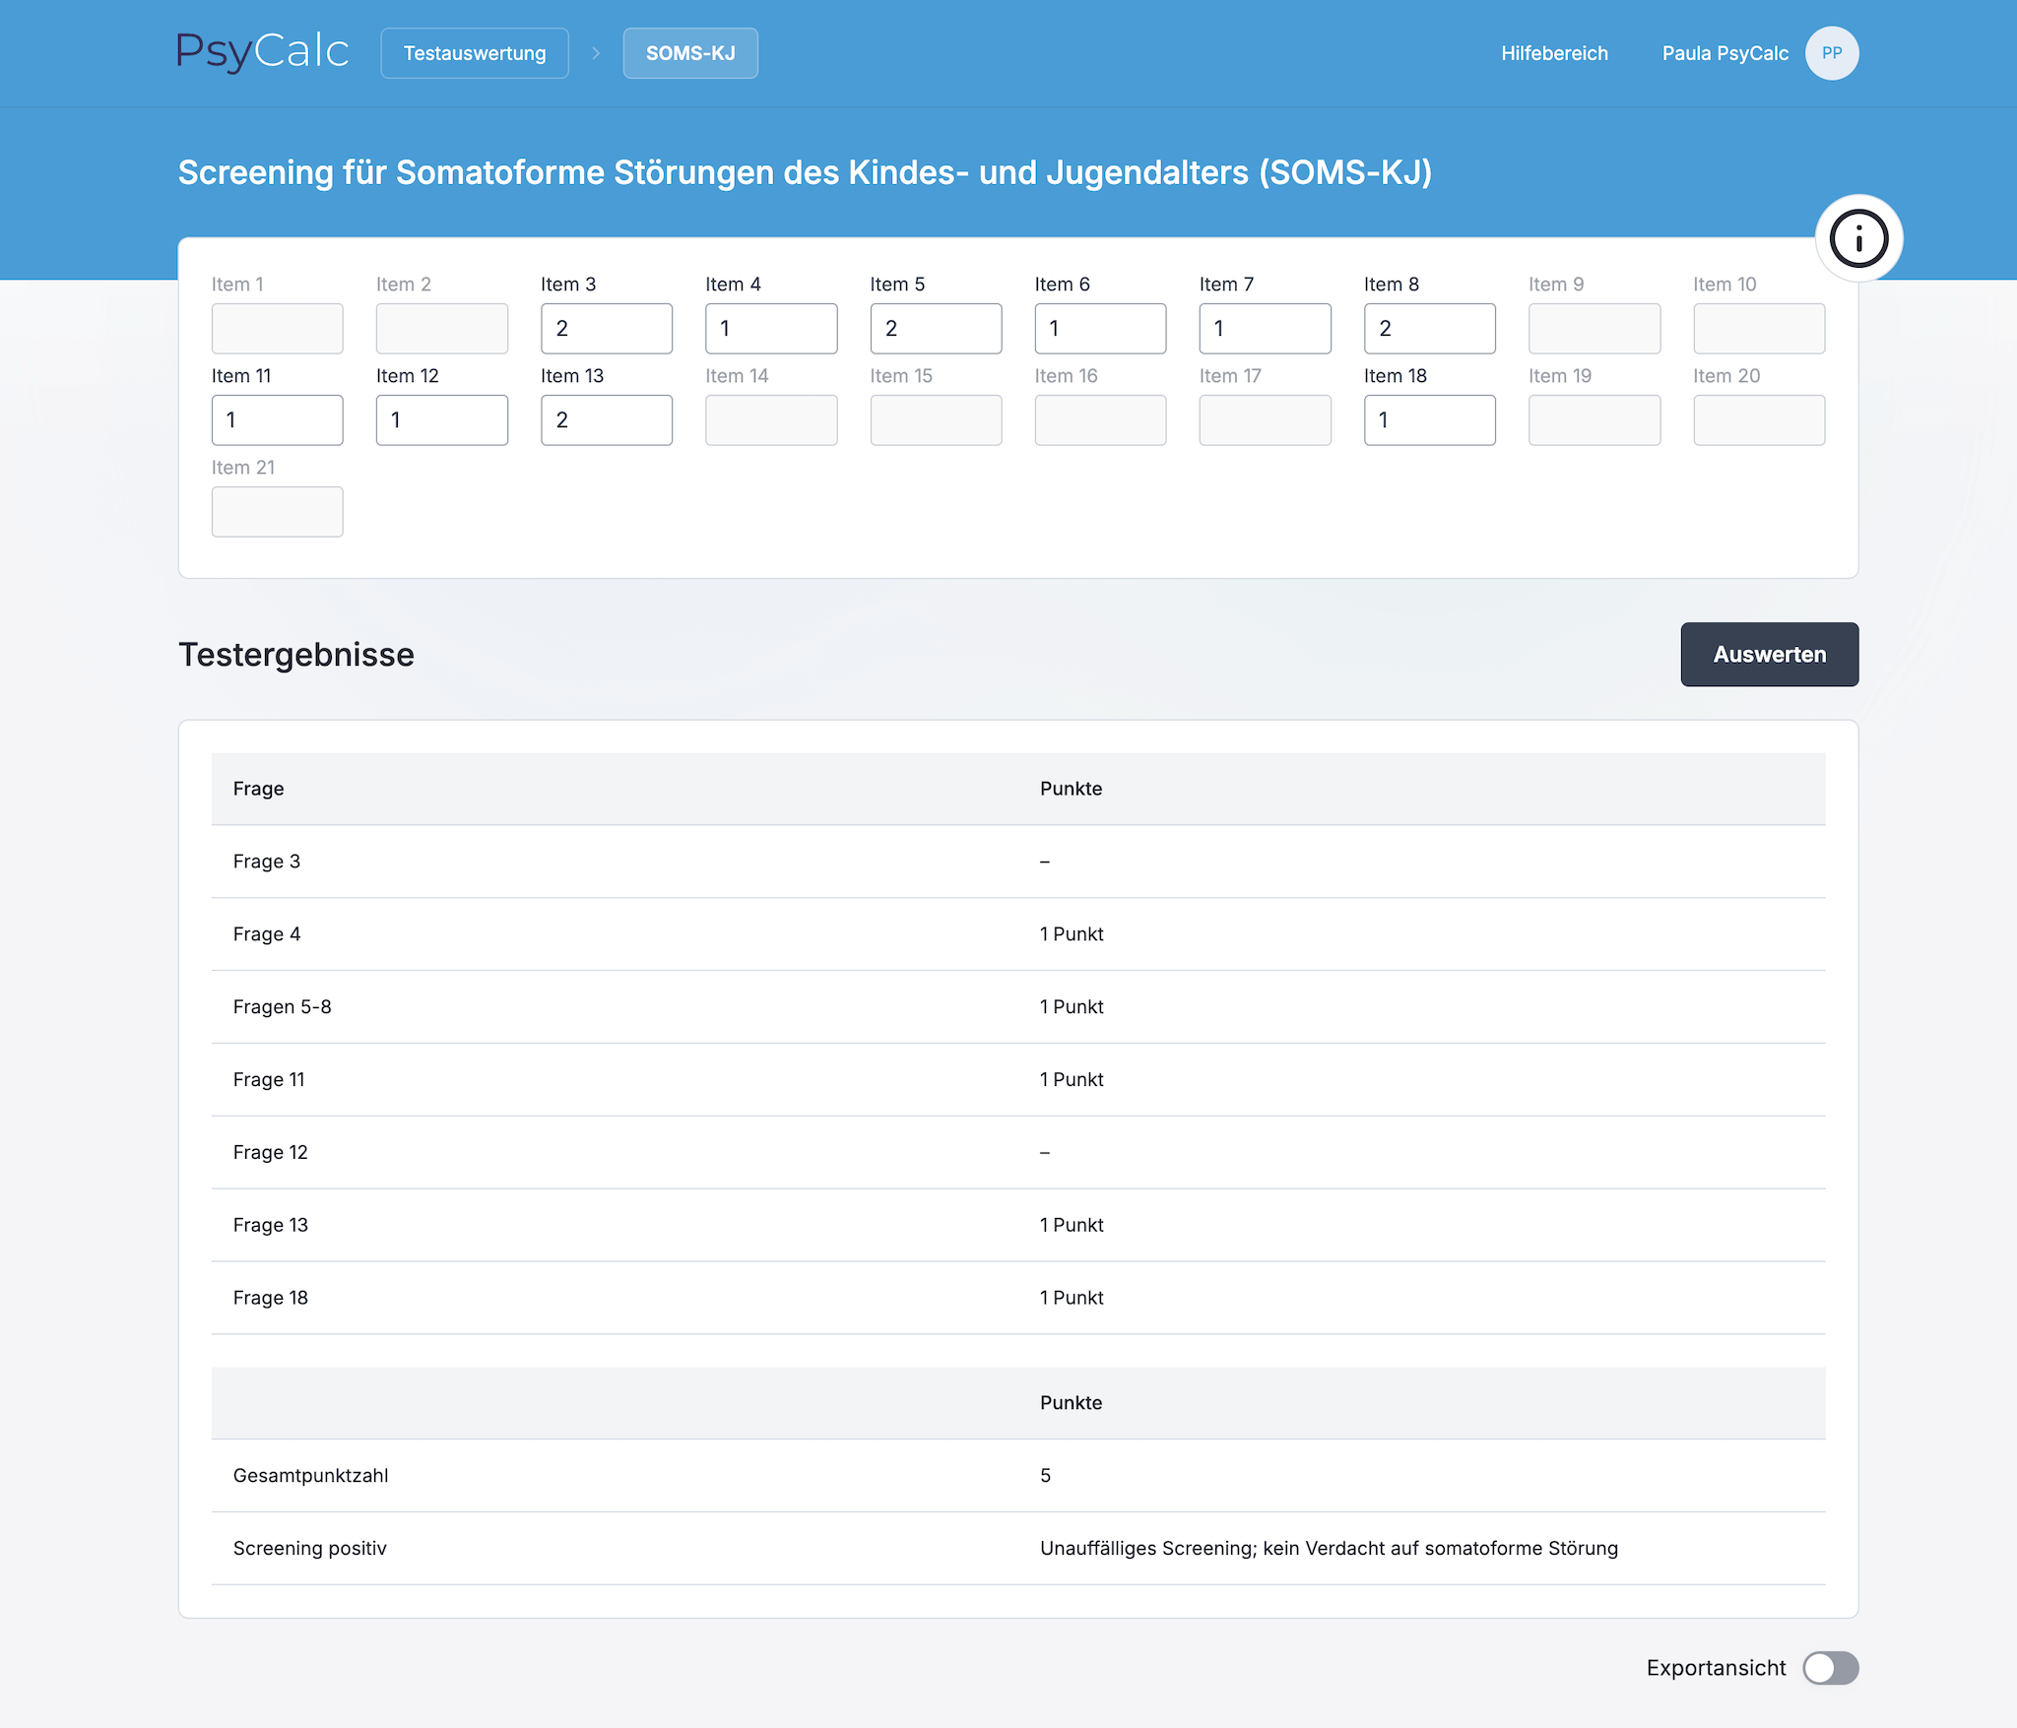Focus the Item 13 field

tap(607, 419)
